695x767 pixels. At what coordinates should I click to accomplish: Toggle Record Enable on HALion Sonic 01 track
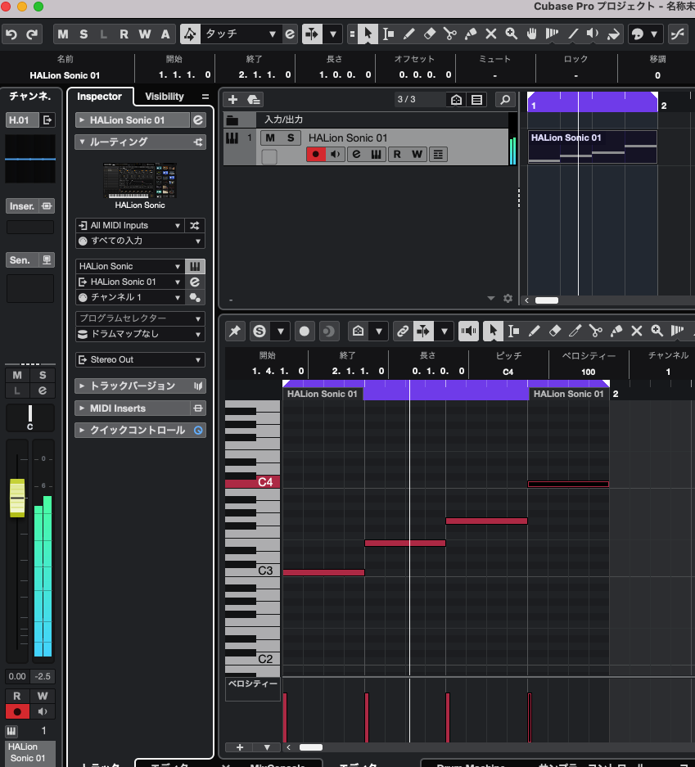point(316,155)
